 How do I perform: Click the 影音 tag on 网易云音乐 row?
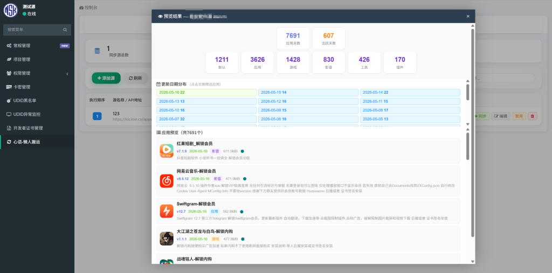coord(218,179)
